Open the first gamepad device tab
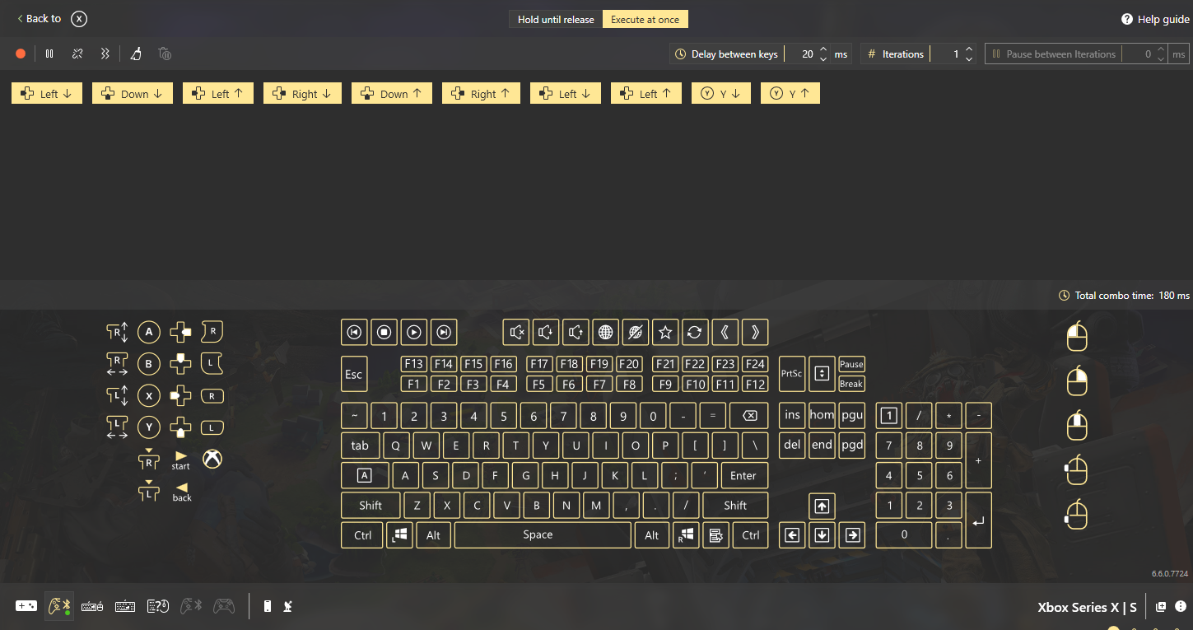 [x=26, y=606]
